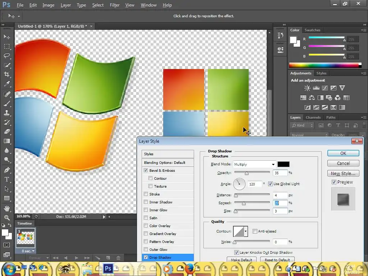Add a Vibrance adjustment

(x=342, y=88)
